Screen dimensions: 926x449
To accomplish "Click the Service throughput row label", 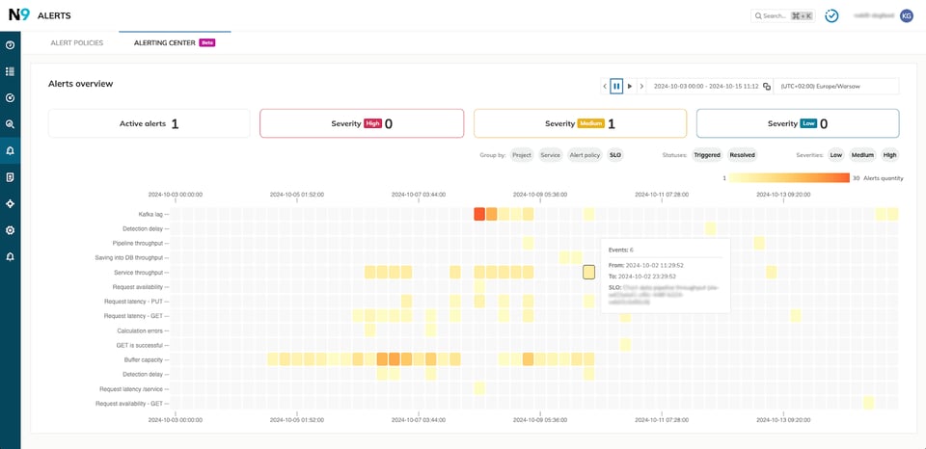I will point(138,273).
